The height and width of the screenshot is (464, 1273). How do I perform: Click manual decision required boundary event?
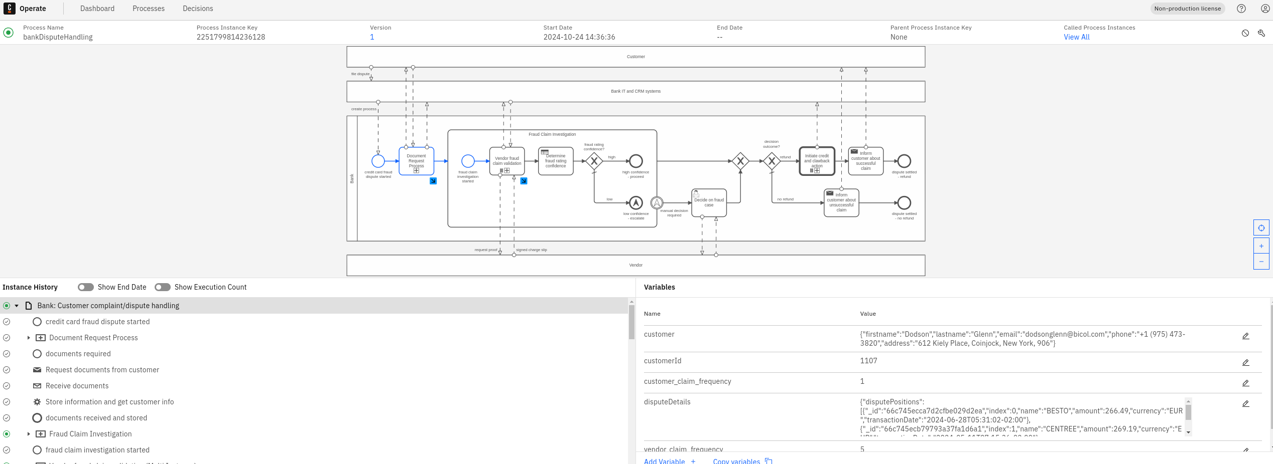pos(657,202)
